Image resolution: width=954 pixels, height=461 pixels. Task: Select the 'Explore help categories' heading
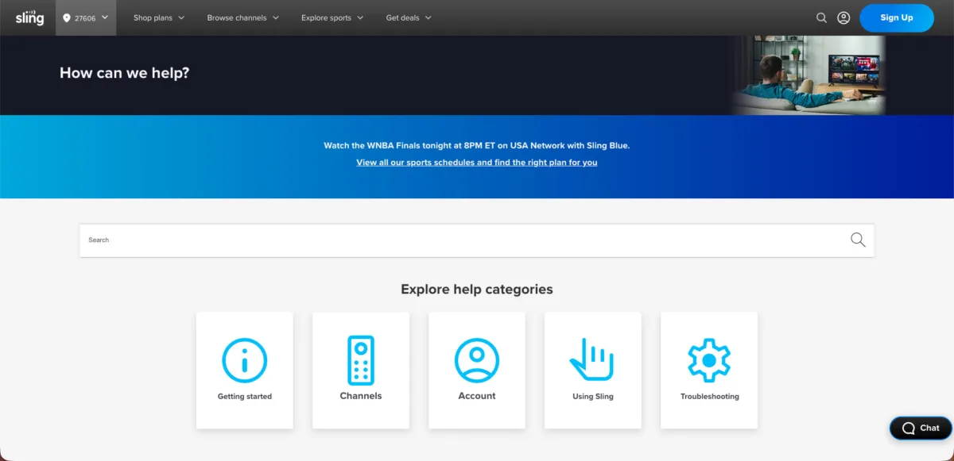click(x=477, y=290)
